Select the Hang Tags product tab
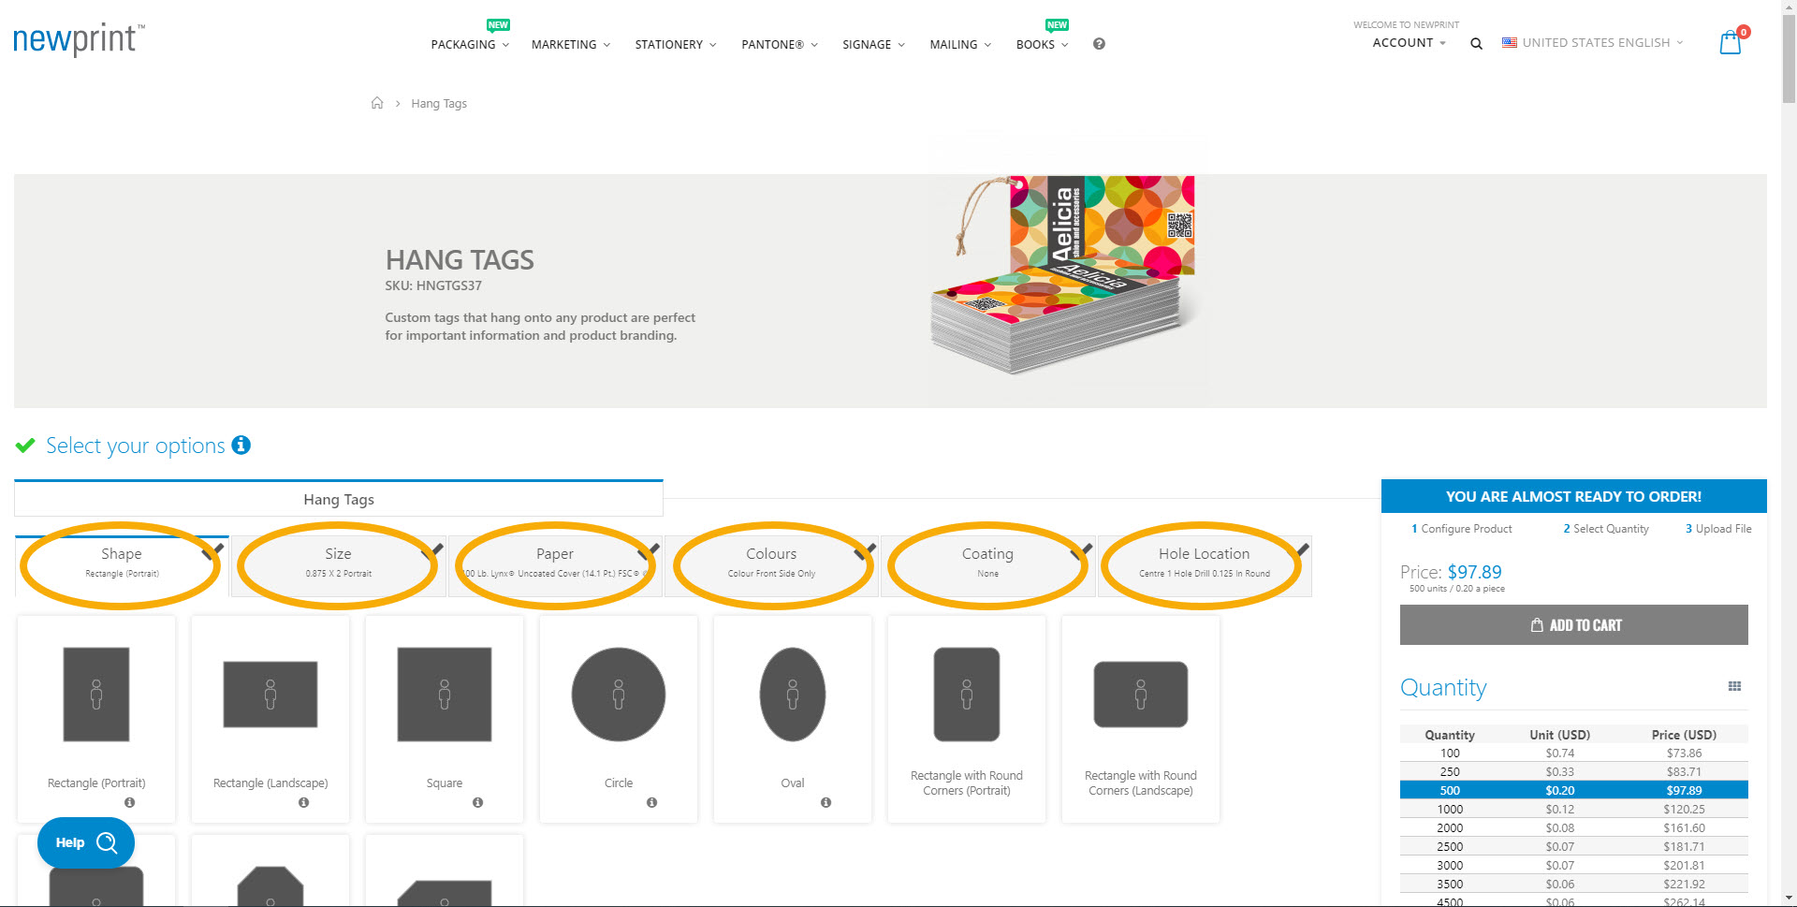The image size is (1797, 907). [339, 499]
